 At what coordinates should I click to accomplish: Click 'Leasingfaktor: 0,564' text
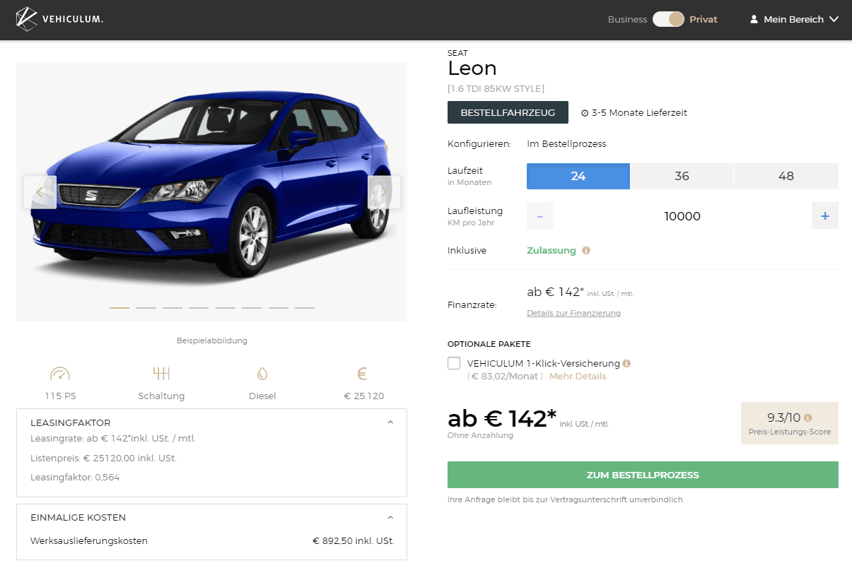click(x=75, y=478)
